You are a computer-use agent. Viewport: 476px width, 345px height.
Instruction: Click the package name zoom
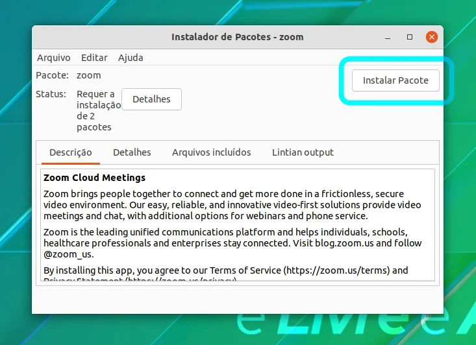click(x=89, y=75)
